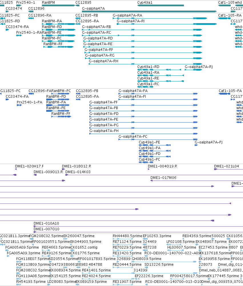Open protein label CG12895-PB
This screenshot has height=286, width=243.
coord(87,91)
